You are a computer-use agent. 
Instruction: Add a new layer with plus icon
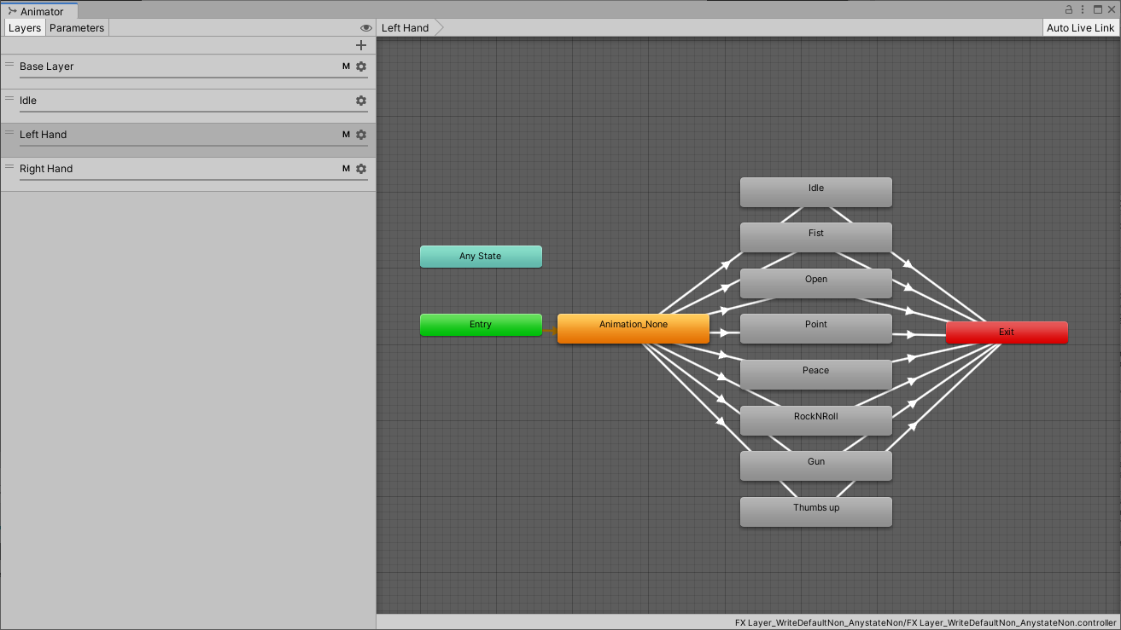click(x=361, y=45)
